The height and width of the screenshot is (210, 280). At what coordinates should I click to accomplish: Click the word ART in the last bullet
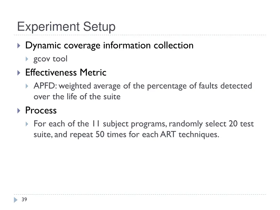pyautogui.click(x=168, y=135)
